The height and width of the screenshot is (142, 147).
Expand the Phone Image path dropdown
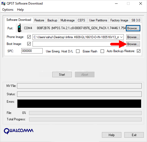pos(121,37)
